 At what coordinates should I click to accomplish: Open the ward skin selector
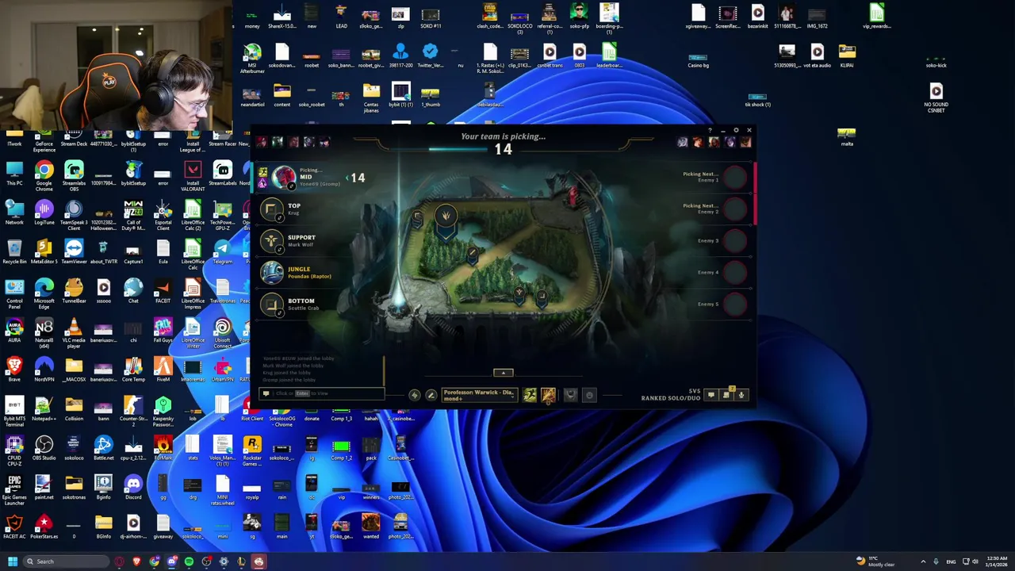pos(570,395)
